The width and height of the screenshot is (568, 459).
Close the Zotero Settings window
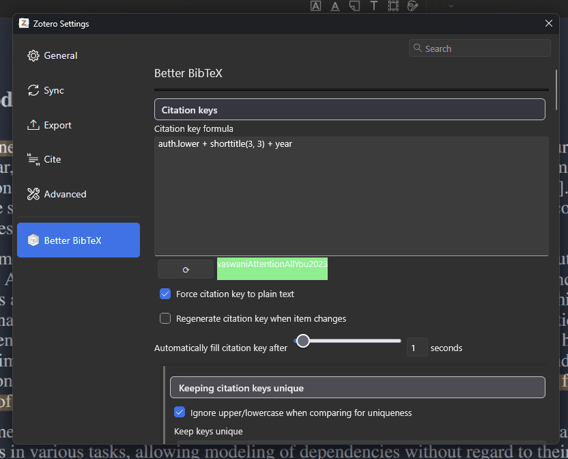coord(548,24)
